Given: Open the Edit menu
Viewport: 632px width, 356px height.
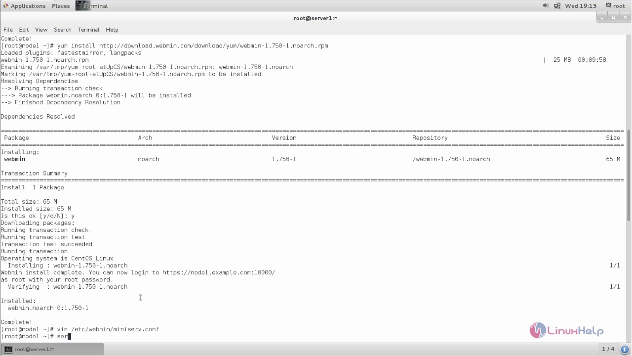Looking at the screenshot, I should pos(24,30).
